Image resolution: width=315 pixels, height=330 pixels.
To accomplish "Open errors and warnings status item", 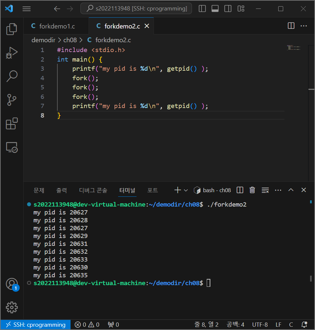I will [x=87, y=324].
